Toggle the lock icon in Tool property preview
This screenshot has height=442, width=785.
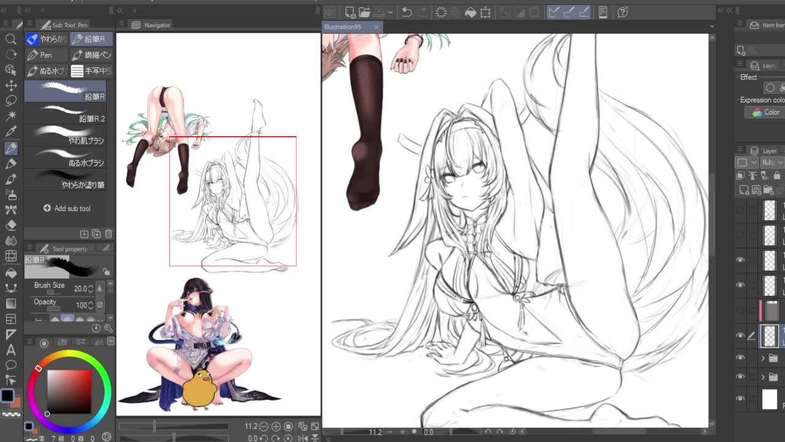point(107,271)
